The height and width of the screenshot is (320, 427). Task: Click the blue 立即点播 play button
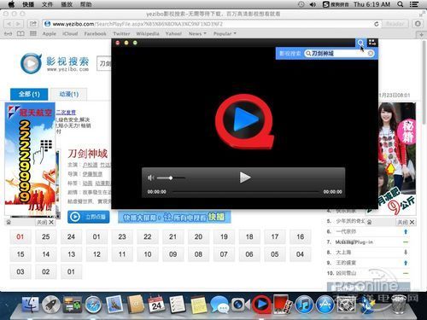pyautogui.click(x=89, y=217)
